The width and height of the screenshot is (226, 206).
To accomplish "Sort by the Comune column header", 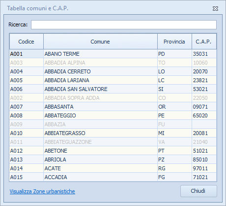I will point(100,42).
